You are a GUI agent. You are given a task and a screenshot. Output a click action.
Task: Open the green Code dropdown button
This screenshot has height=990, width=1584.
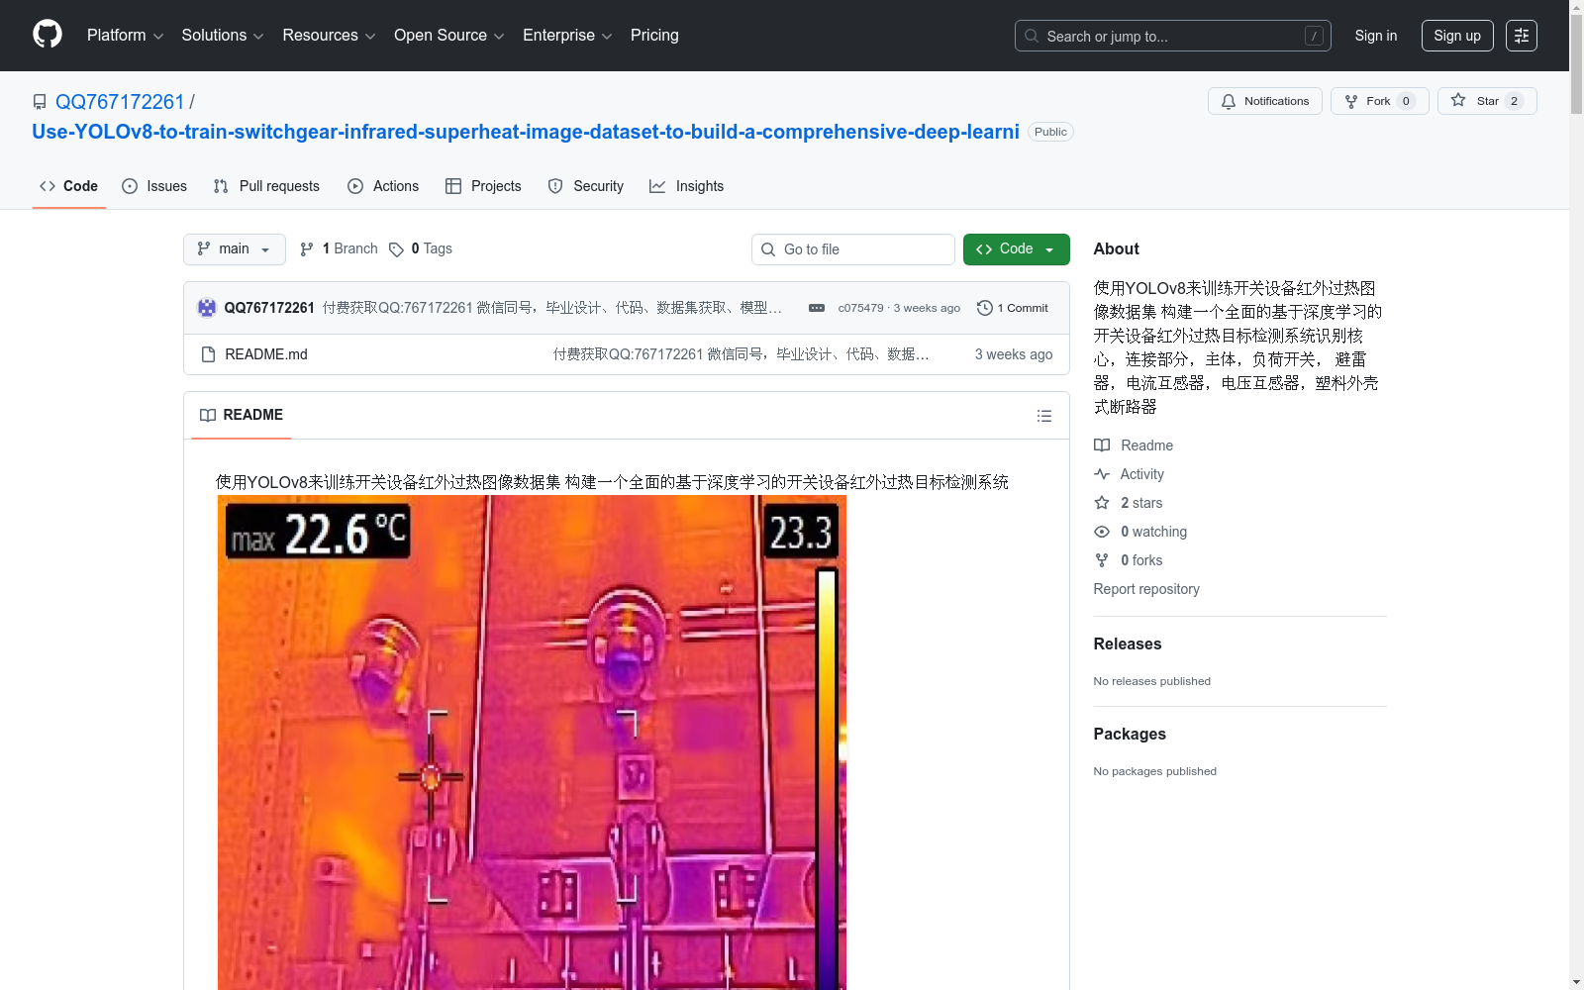pyautogui.click(x=1017, y=249)
